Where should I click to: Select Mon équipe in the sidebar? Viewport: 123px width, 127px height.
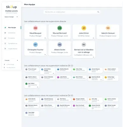pyautogui.click(x=12, y=28)
